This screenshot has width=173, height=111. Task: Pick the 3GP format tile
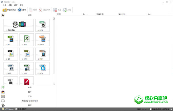click(27, 40)
